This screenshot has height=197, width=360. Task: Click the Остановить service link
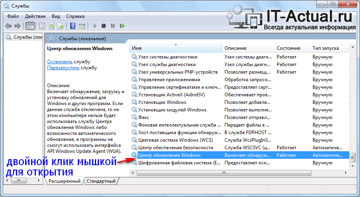[x=60, y=62]
